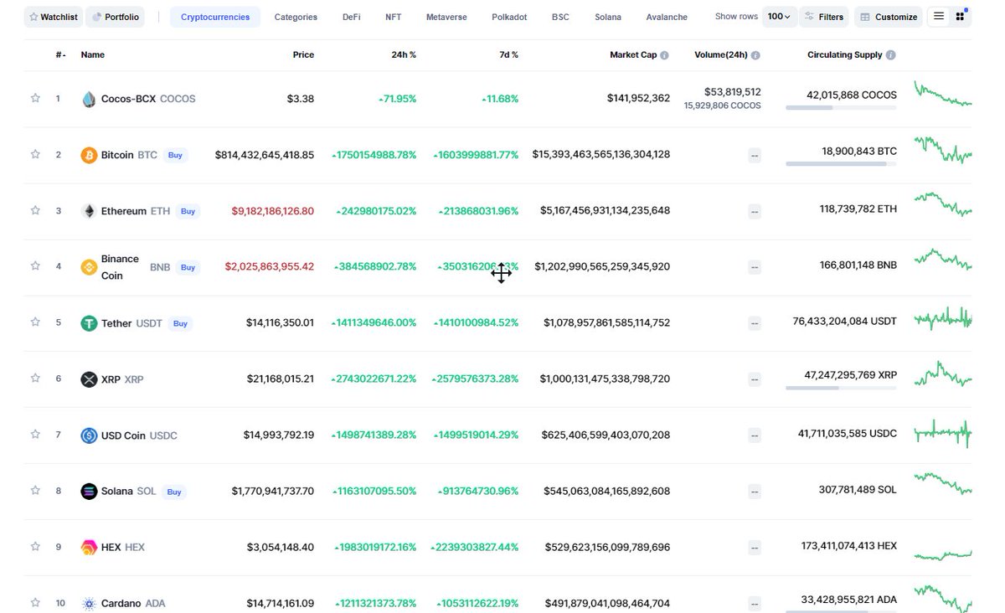Click the Buy button next to Bitcoin
Screen dimensions: 1005x613
[175, 155]
